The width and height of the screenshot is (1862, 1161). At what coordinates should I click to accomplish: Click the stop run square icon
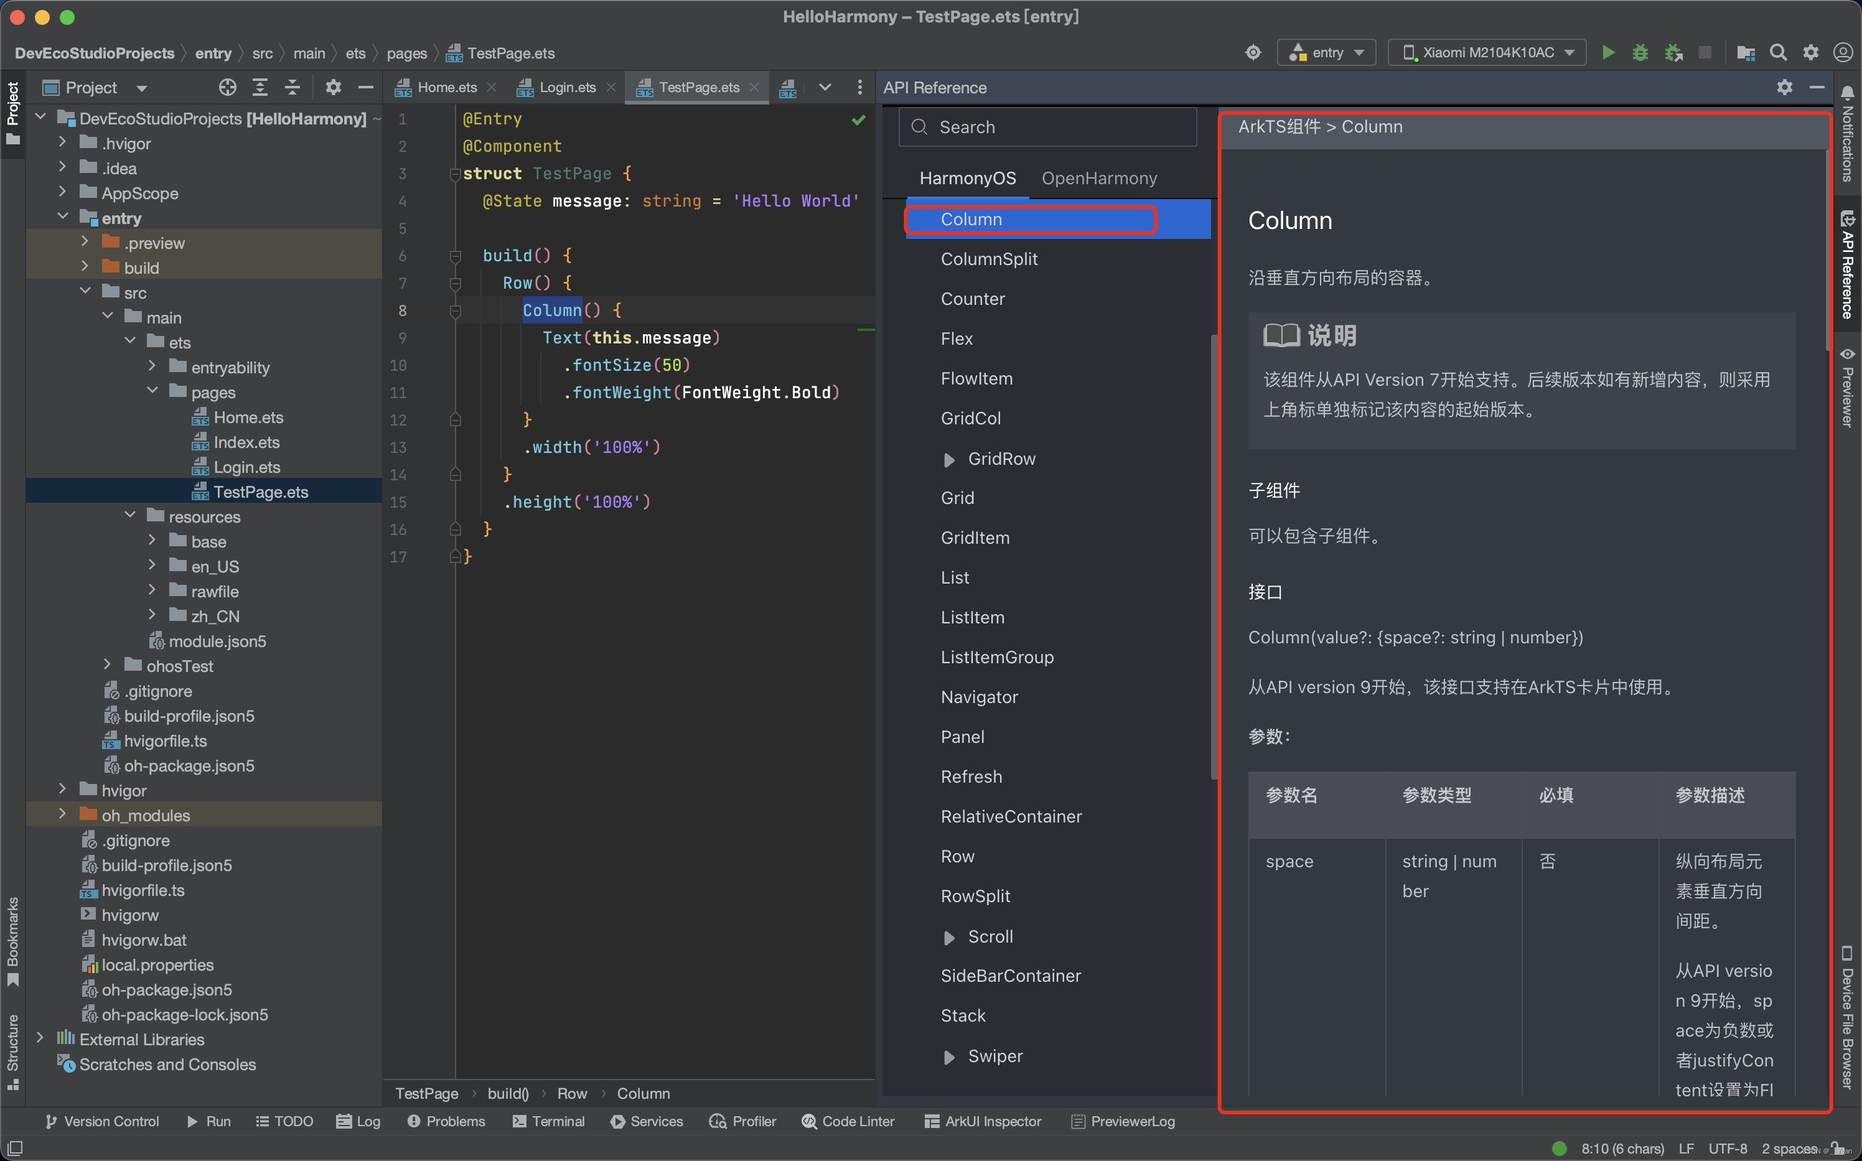[x=1705, y=53]
